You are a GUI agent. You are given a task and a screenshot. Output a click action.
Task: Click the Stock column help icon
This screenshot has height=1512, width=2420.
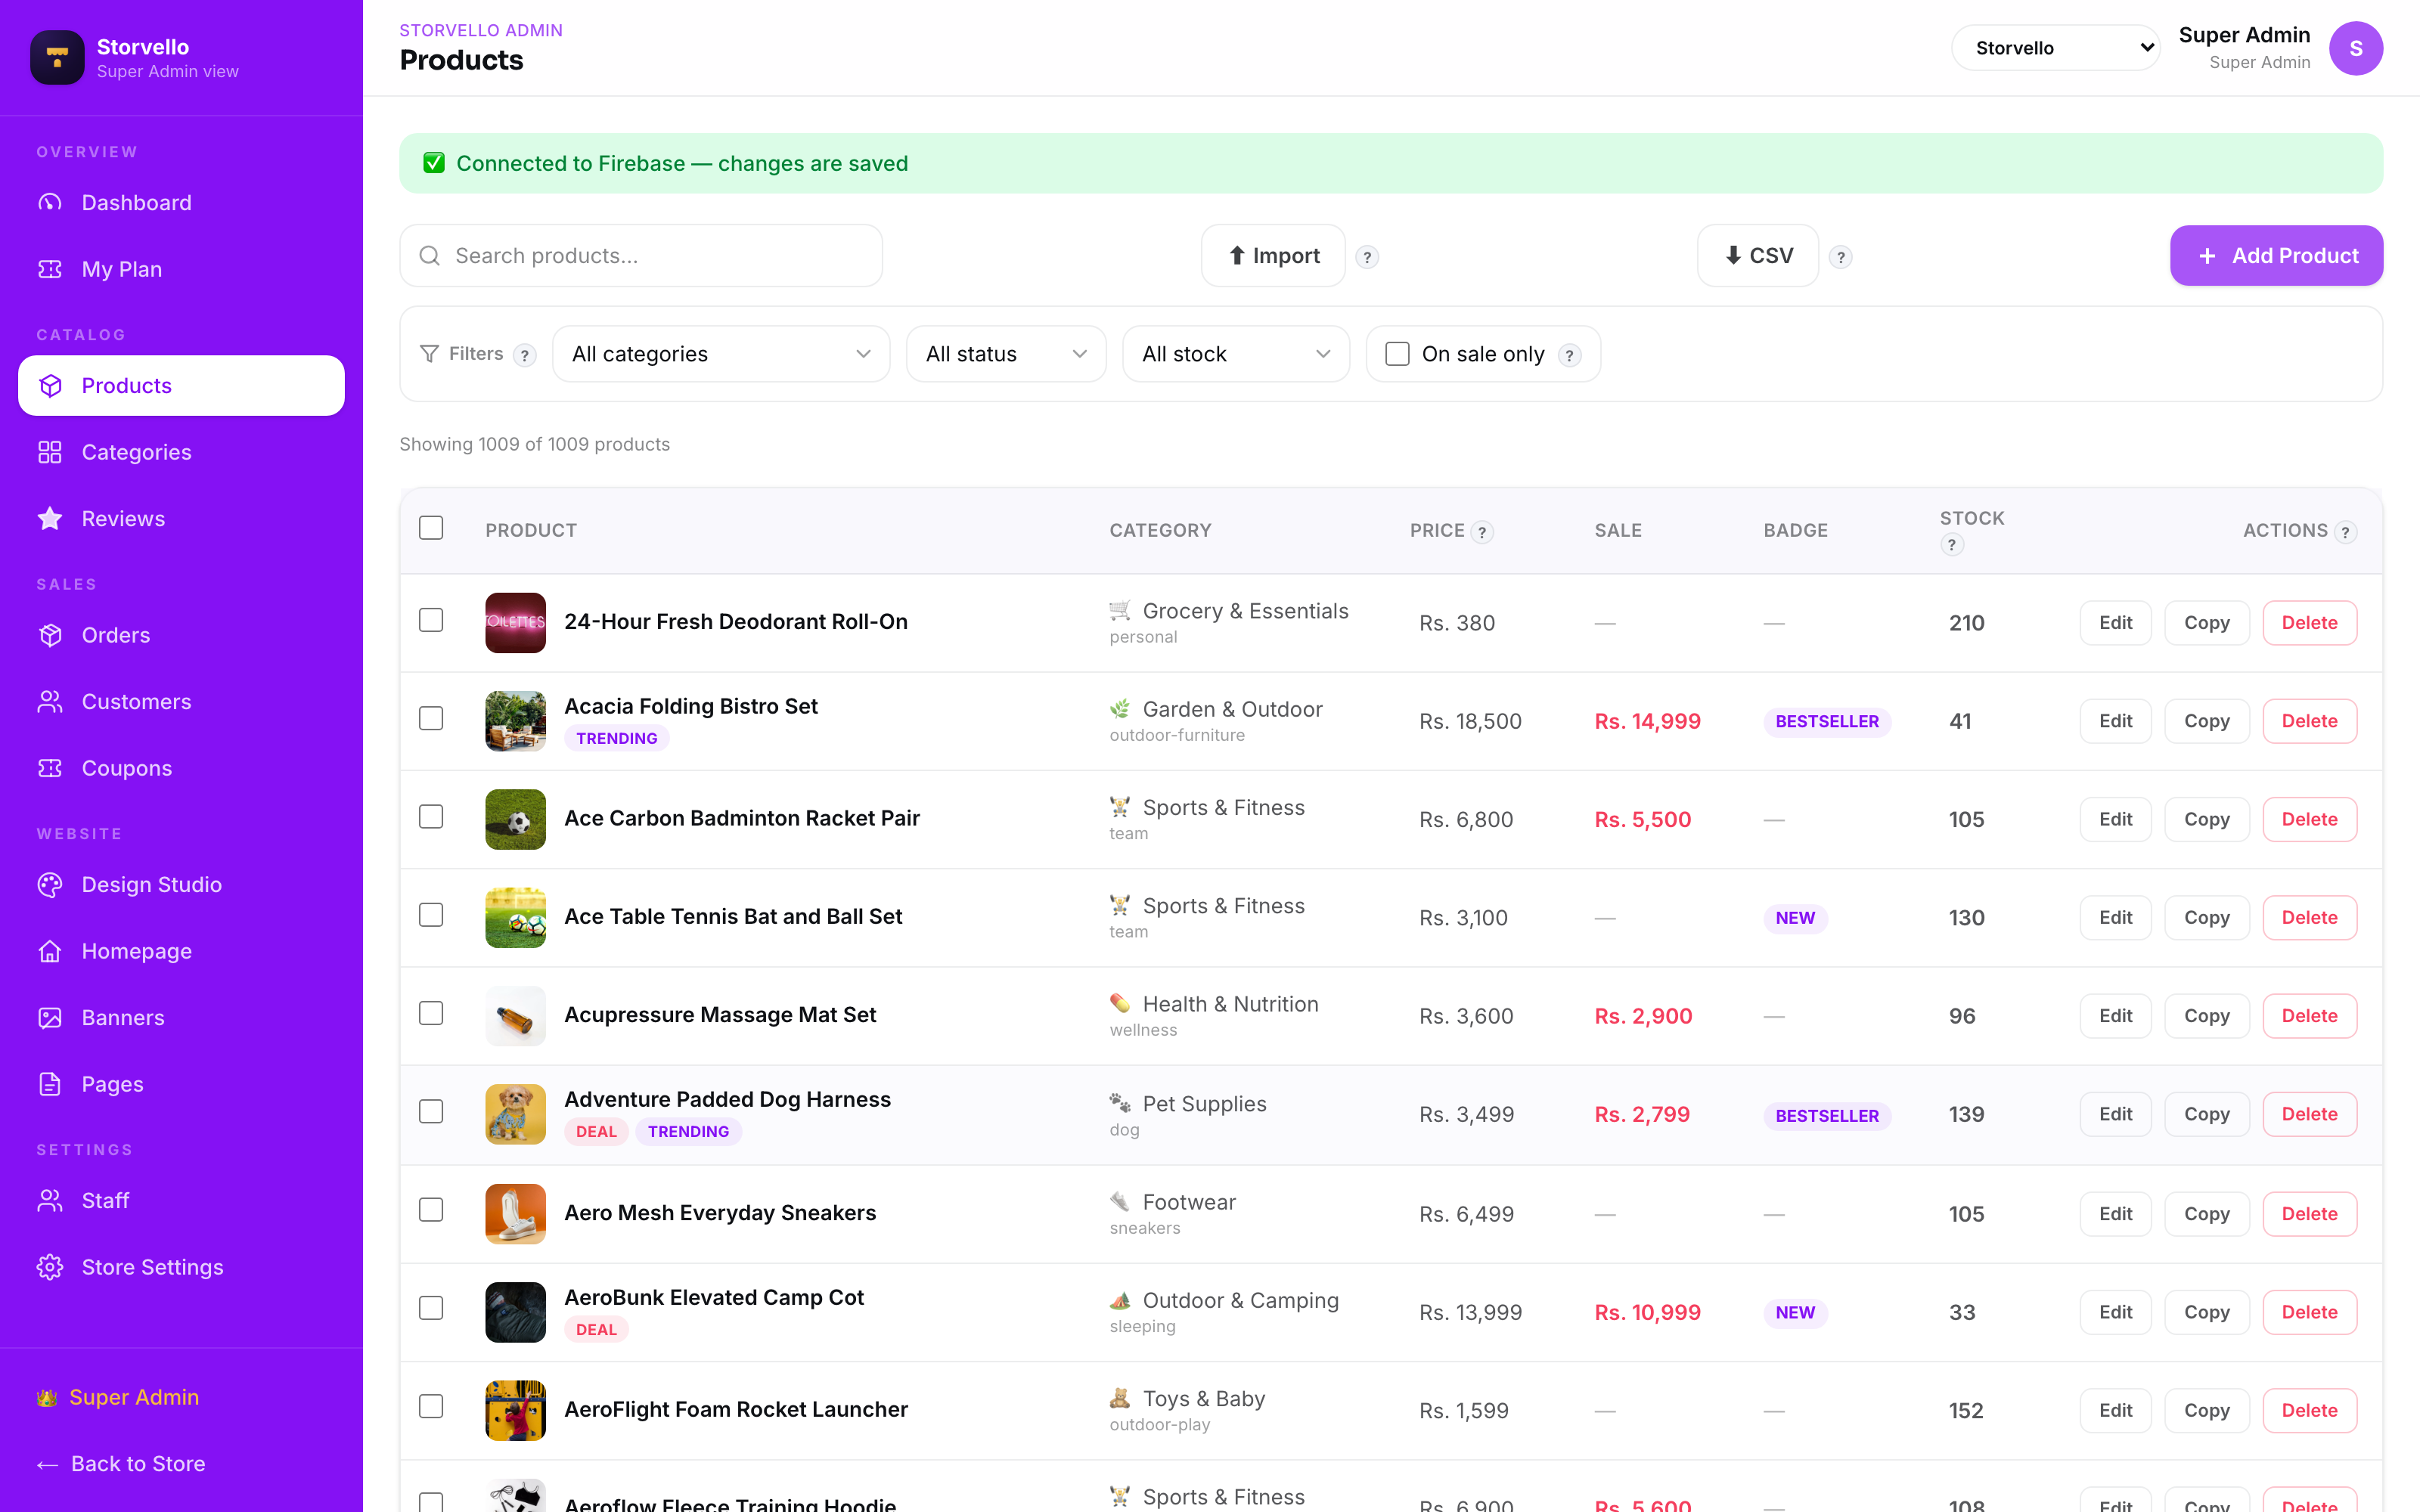tap(1951, 545)
